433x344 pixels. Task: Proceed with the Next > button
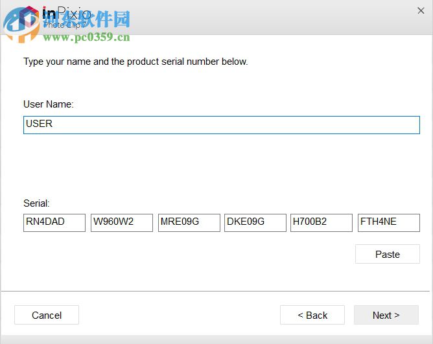[386, 315]
